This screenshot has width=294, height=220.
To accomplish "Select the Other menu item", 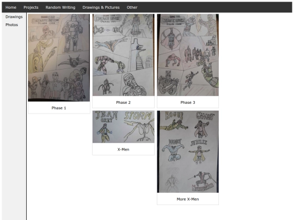I will [x=132, y=7].
